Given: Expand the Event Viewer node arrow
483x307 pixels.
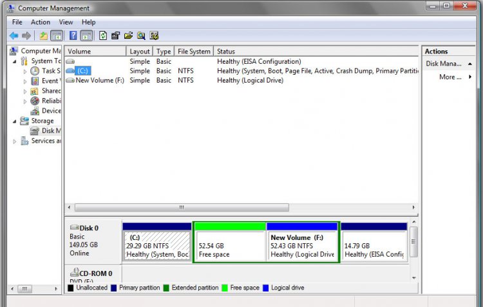Looking at the screenshot, I should click(25, 81).
